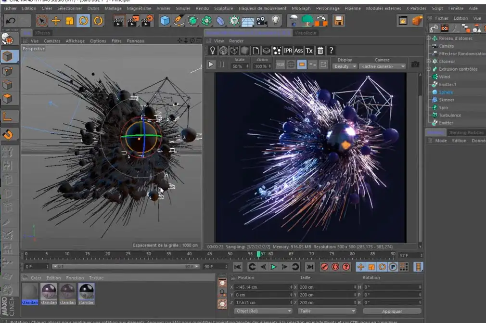Click the Z position field 12.671 cm
Screen dimensions: 486x323
click(264, 302)
